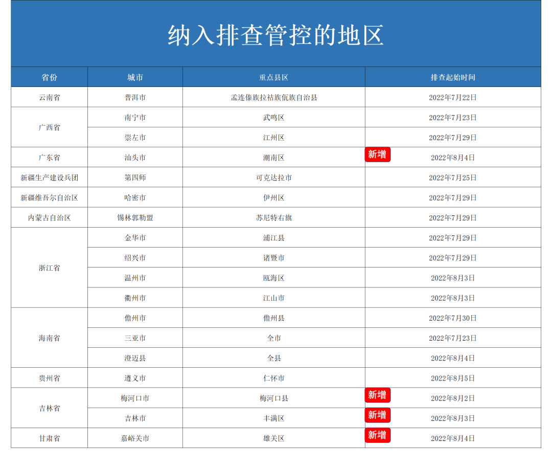Click the 重点县区 column header
The image size is (552, 468).
coord(273,77)
